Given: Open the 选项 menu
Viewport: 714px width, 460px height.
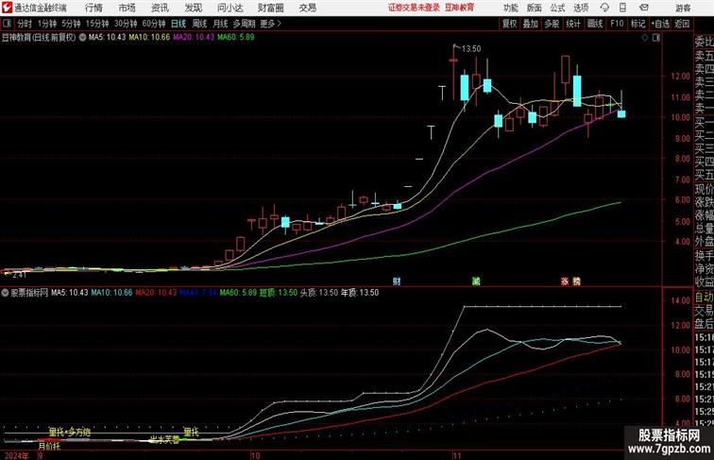Looking at the screenshot, I should (x=581, y=8).
